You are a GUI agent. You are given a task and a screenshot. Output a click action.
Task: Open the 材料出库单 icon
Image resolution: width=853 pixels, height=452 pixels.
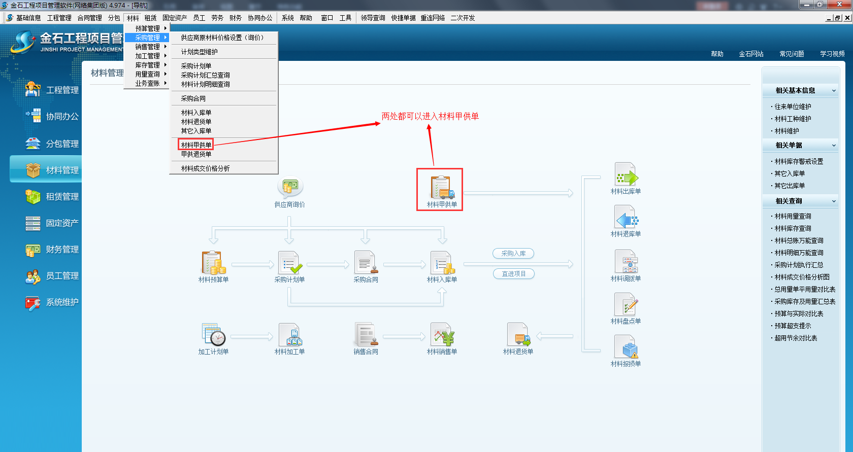(626, 175)
